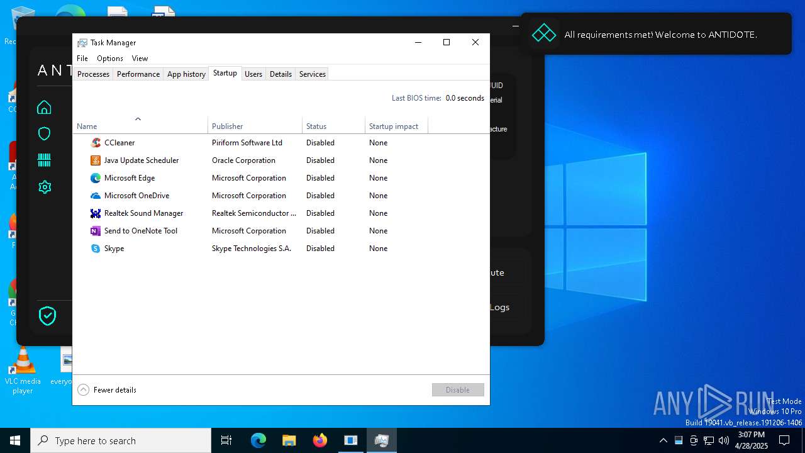
Task: Select the Startup tab
Action: tap(225, 73)
